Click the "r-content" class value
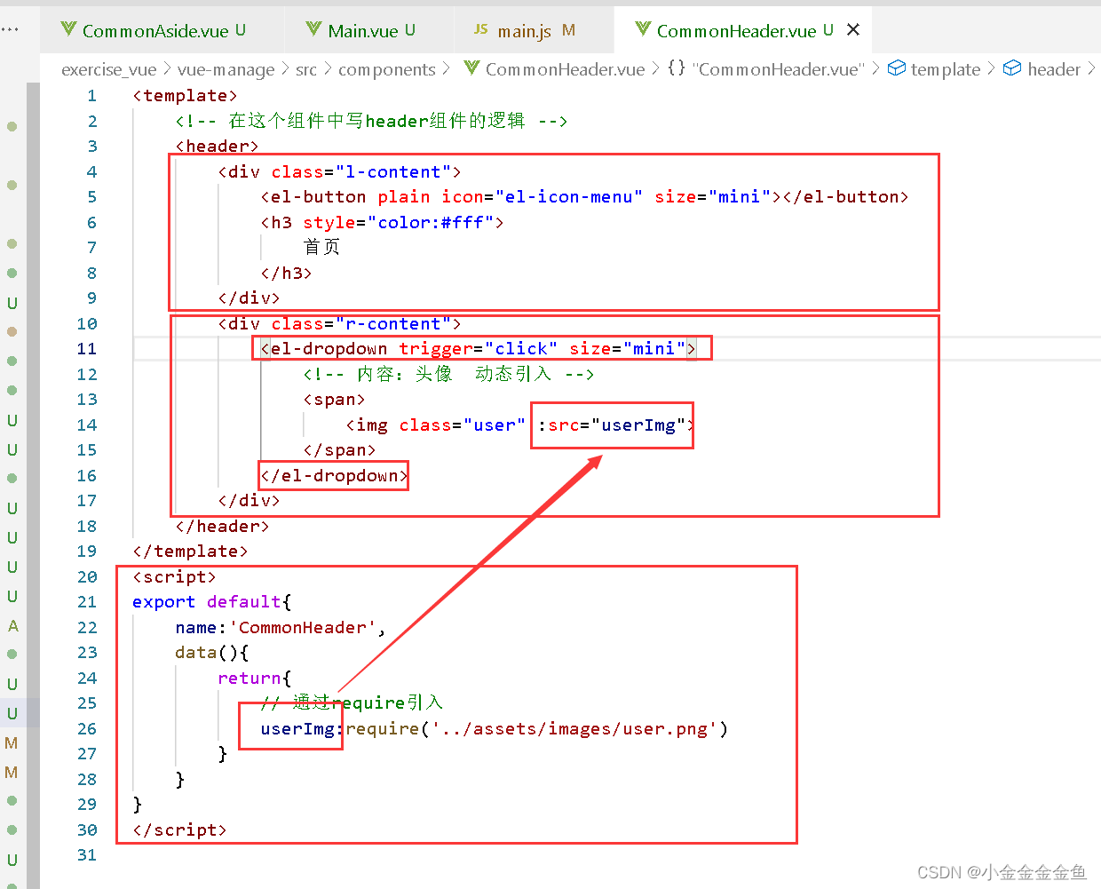 pos(393,324)
